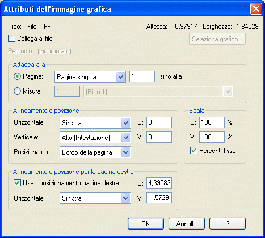
Task: Click the right page V field showing -1,5729
Action: tap(159, 198)
